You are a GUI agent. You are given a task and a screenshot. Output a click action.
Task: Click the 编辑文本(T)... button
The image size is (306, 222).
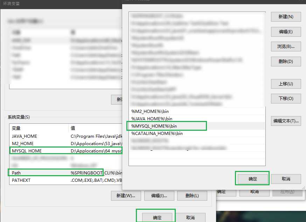click(x=286, y=121)
